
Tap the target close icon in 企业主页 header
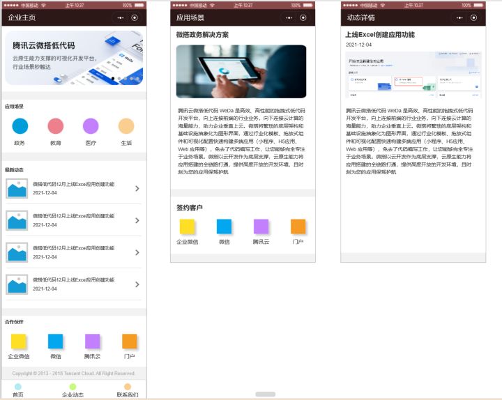[x=135, y=17]
